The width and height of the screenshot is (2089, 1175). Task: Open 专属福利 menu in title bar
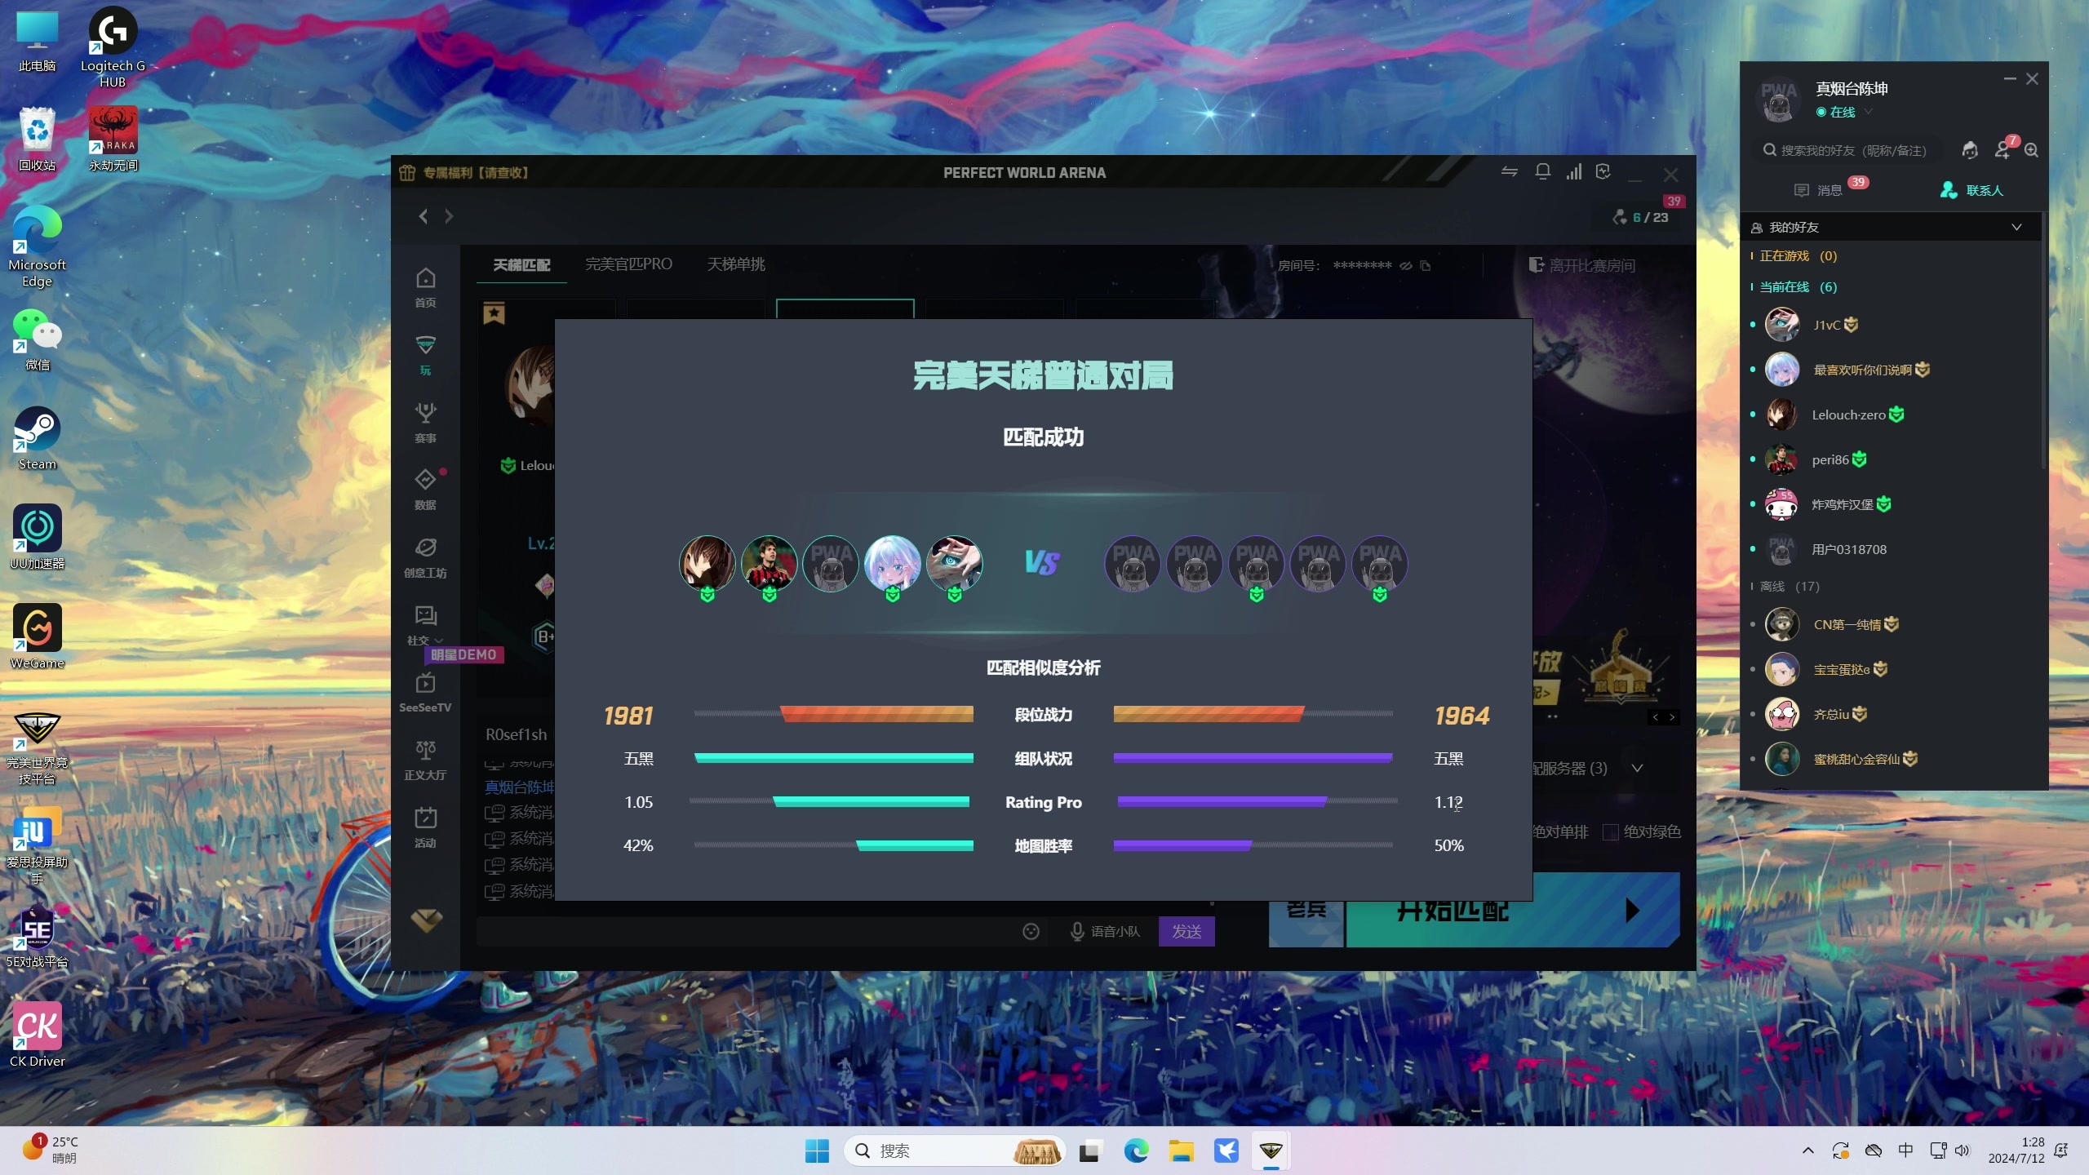coord(463,172)
